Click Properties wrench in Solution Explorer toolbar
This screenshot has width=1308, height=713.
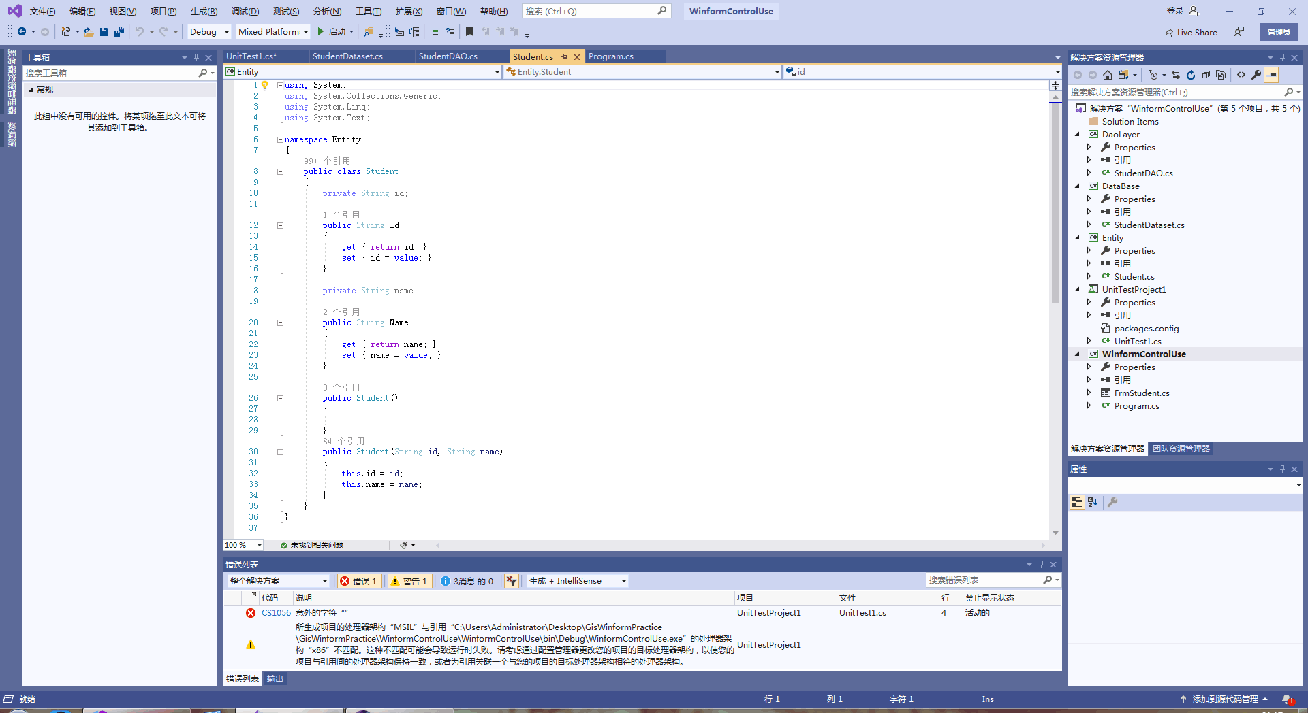click(x=1256, y=75)
